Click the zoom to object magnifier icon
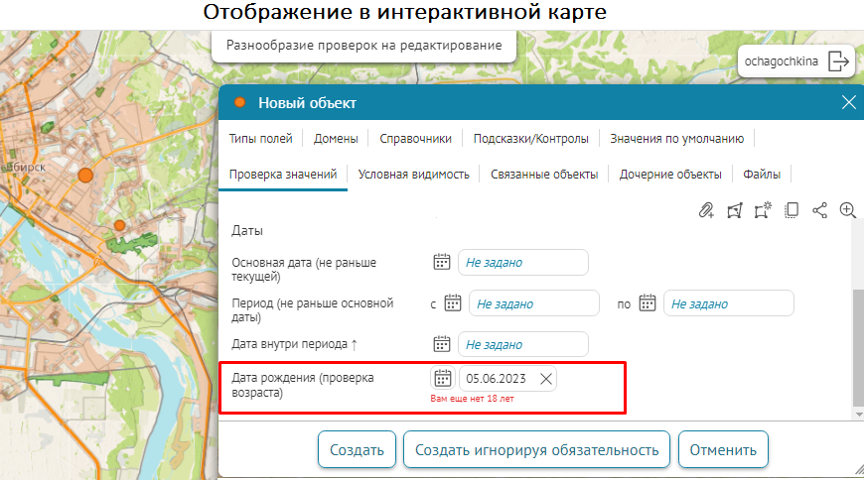 click(x=848, y=210)
